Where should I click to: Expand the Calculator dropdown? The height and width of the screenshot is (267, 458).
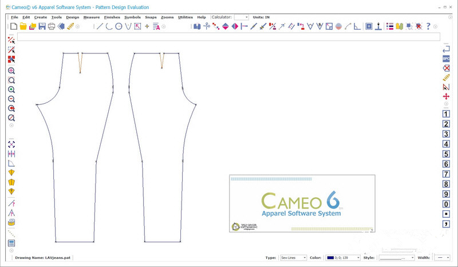(247, 17)
